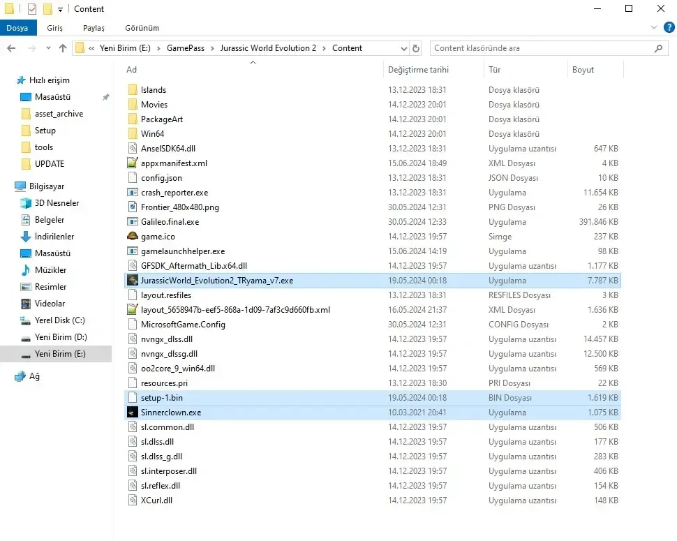Click the refresh button beside address bar
Image resolution: width=677 pixels, height=541 pixels.
coord(417,48)
